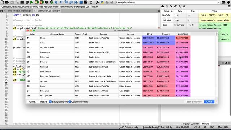Image resolution: width=231 pixels, height=130 pixels.
Task: Select the desc DataFrame variable row
Action: click(196, 25)
